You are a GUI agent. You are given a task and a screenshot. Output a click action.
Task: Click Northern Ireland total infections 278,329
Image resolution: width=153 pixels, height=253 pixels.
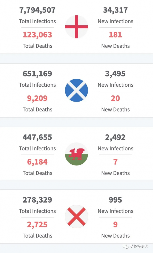(x=37, y=200)
